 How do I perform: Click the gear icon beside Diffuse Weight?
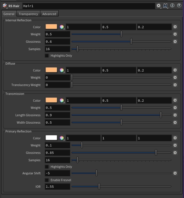coord(175,77)
